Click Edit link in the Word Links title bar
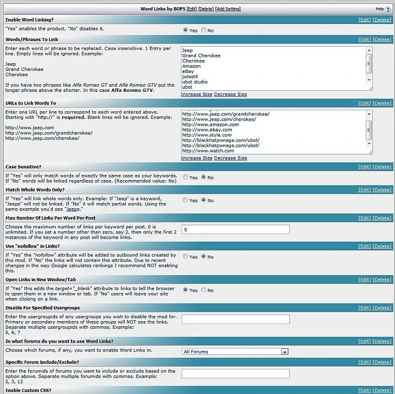Image resolution: width=395 pixels, height=394 pixels. click(192, 9)
